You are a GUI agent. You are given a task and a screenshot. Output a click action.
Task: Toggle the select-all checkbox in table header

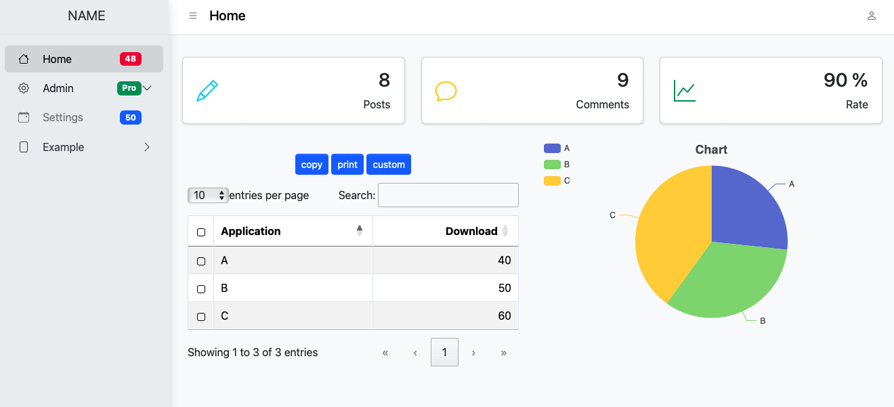pyautogui.click(x=201, y=232)
